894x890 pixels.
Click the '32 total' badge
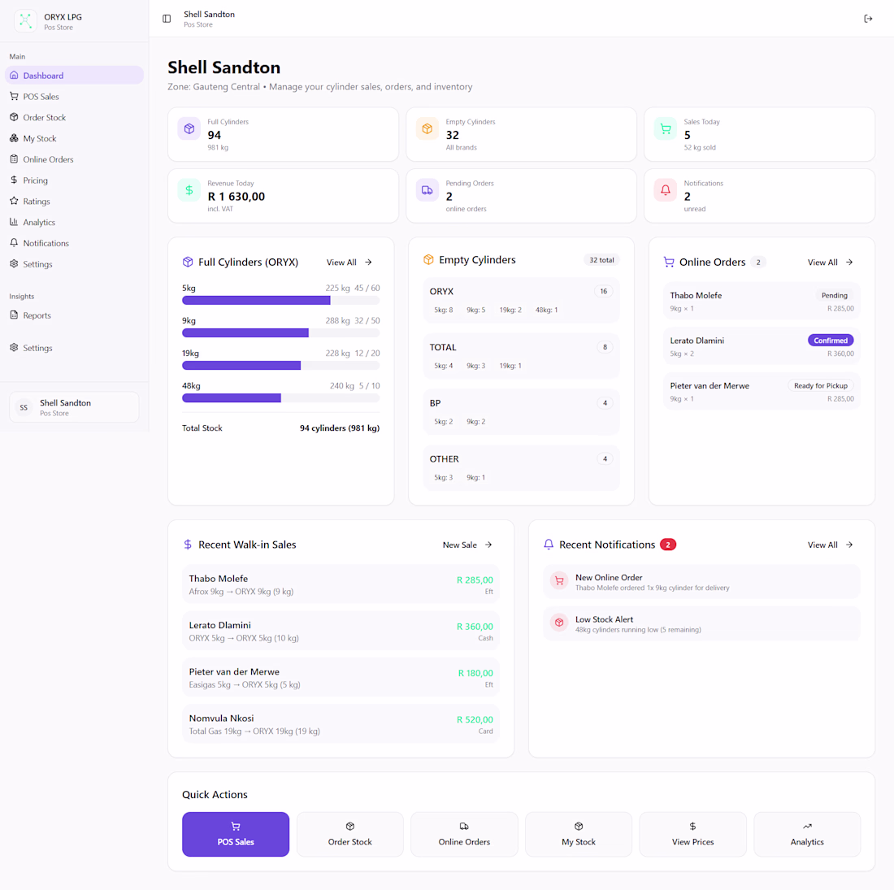601,260
